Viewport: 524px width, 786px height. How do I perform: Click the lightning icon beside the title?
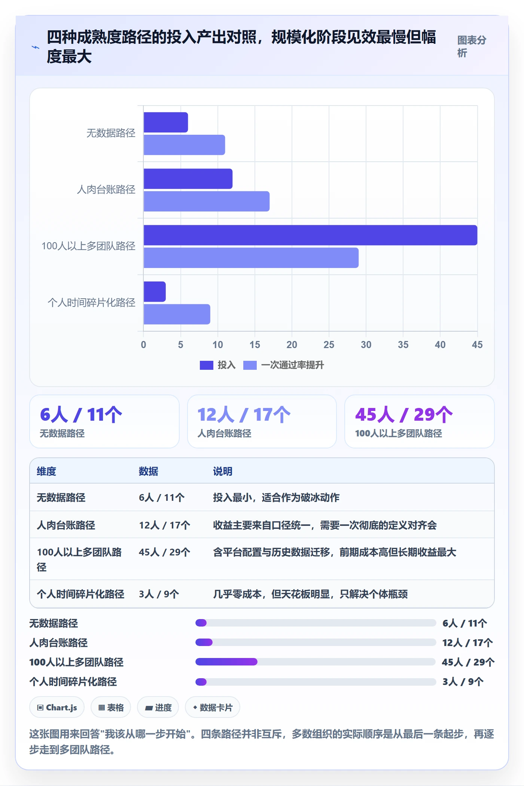[x=35, y=47]
